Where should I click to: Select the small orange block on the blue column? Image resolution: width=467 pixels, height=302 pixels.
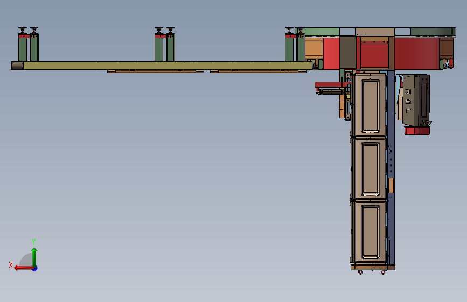pyautogui.click(x=391, y=186)
